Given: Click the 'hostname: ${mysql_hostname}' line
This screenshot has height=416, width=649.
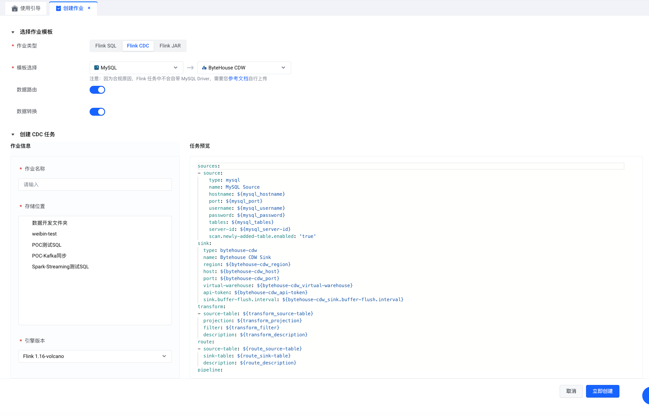Looking at the screenshot, I should (x=247, y=194).
